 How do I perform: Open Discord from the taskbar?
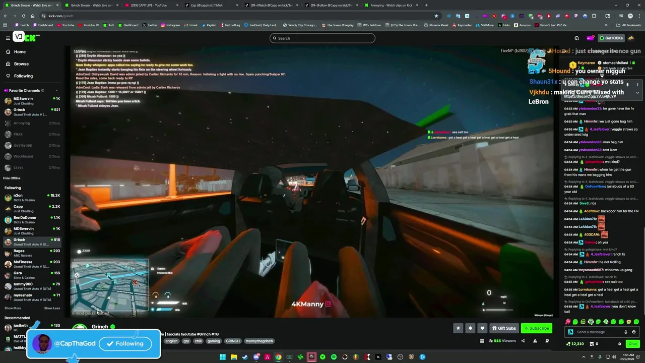click(x=256, y=357)
